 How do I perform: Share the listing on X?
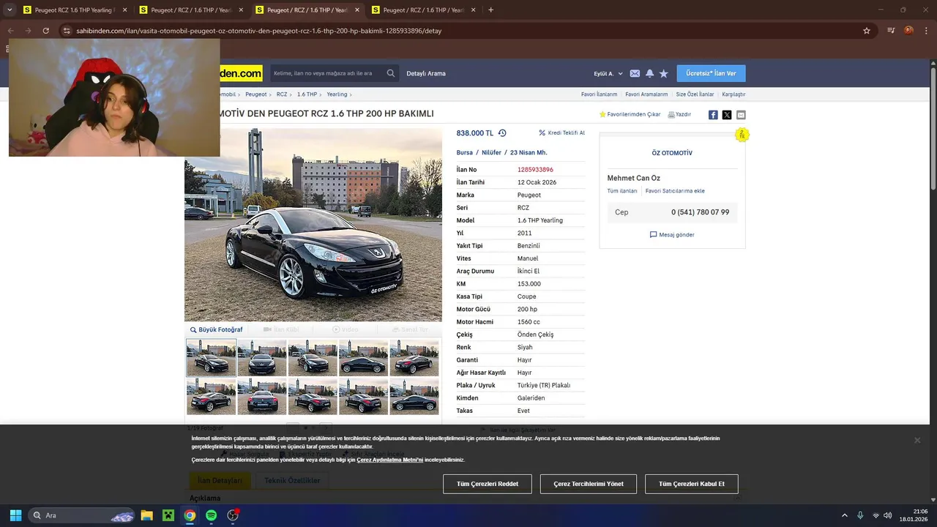(x=727, y=115)
